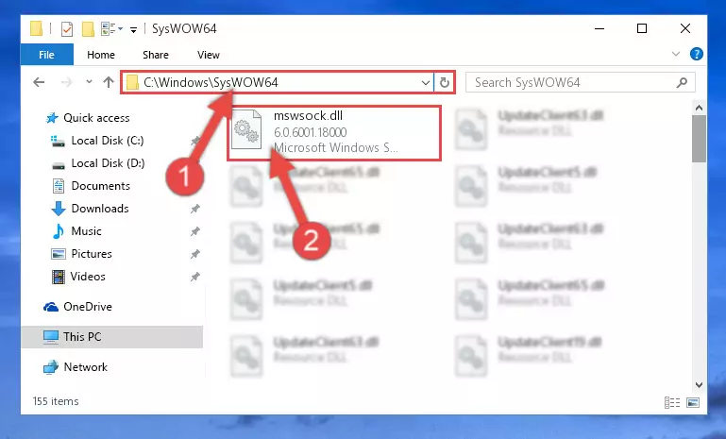Open Videos folder in sidebar

[x=88, y=277]
